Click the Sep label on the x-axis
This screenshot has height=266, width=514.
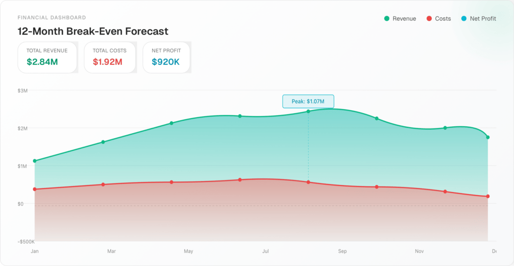pyautogui.click(x=342, y=251)
